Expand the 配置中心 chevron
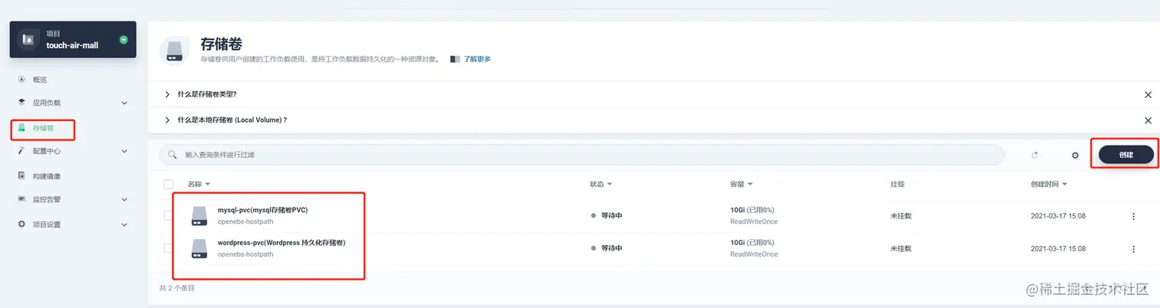 124,152
